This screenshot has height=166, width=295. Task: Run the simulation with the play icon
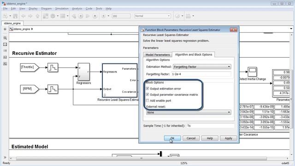tap(81, 16)
